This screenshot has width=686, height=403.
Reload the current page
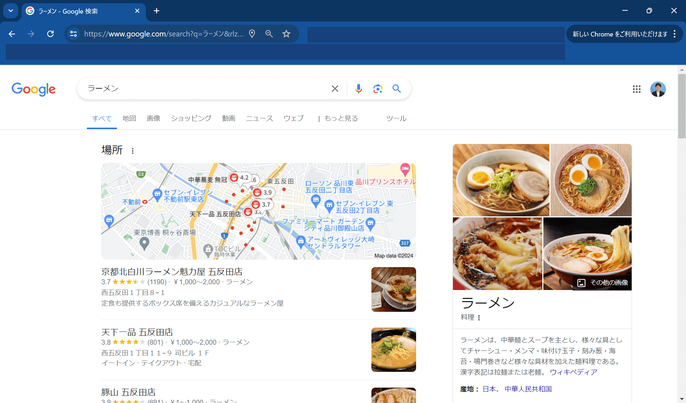coord(50,34)
